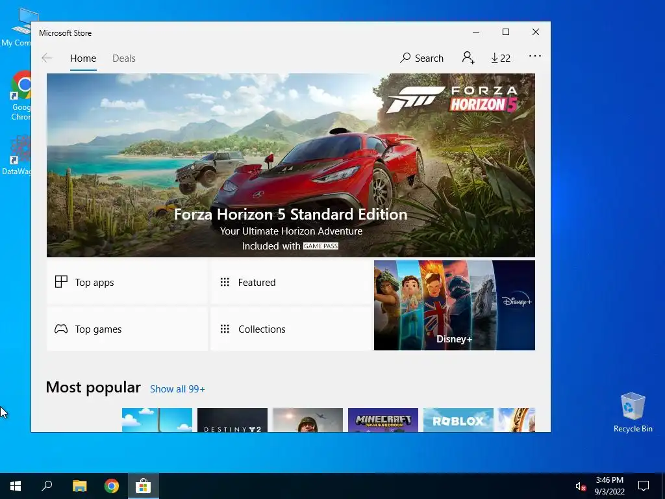665x499 pixels.
Task: Click the sign-in account icon
Action: (x=468, y=58)
